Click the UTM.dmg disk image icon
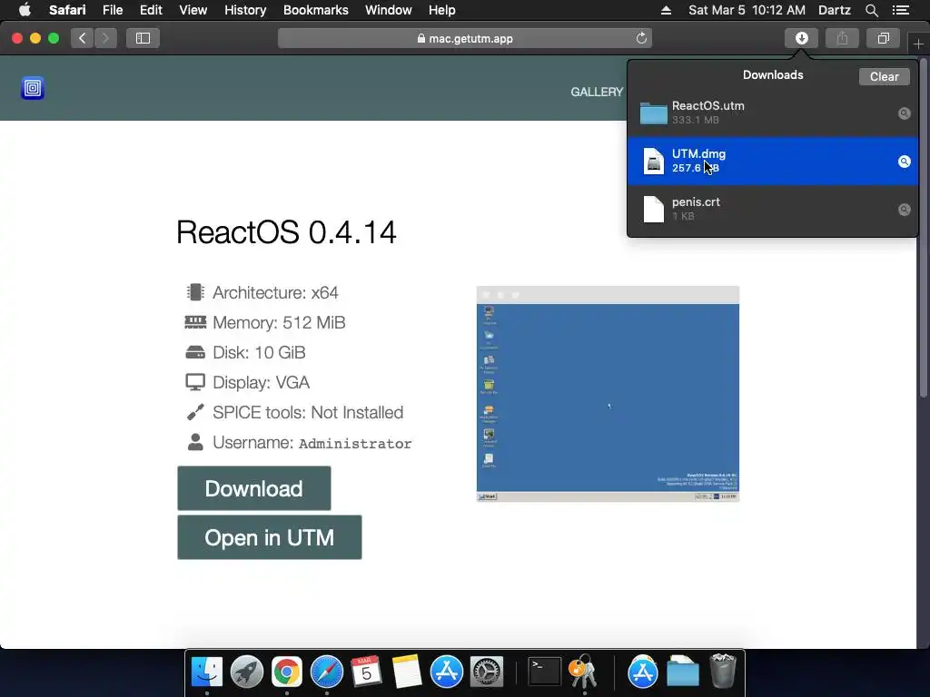Viewport: 930px width, 697px height. click(654, 162)
